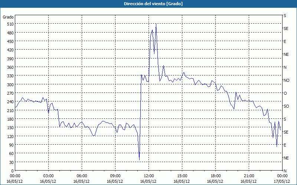
Task: Click the 330 degree axis label
Action: click(x=10, y=76)
